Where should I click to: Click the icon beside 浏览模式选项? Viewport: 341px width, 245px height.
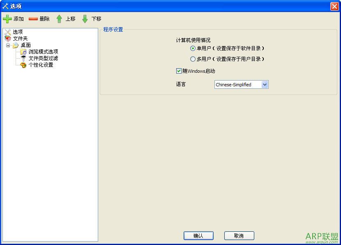23,52
